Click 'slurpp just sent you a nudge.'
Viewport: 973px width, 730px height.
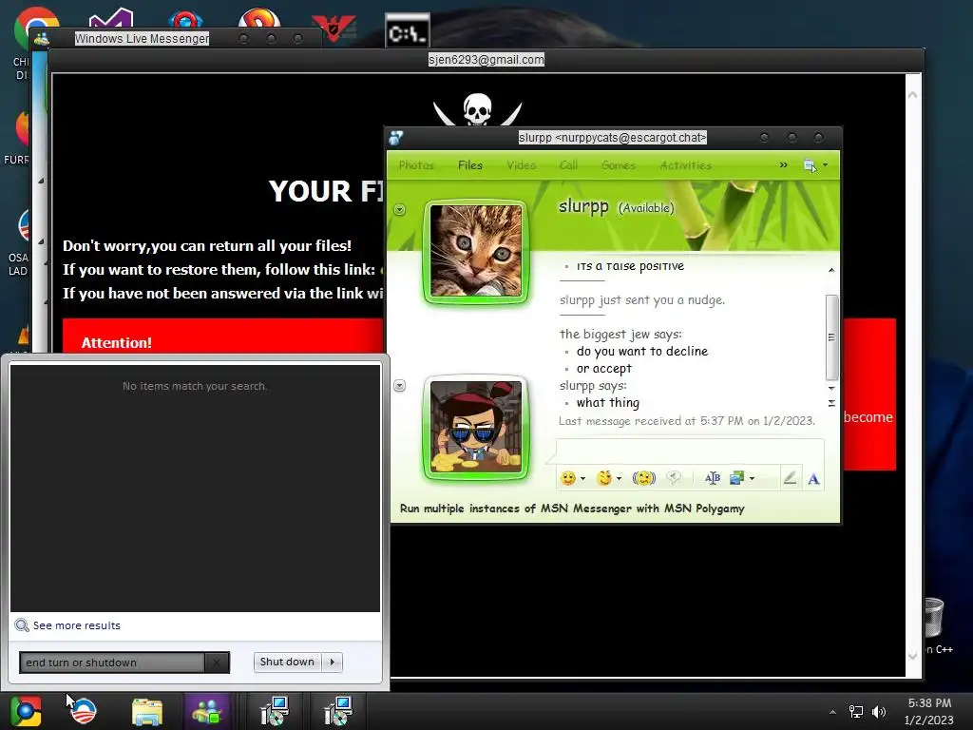click(x=642, y=299)
